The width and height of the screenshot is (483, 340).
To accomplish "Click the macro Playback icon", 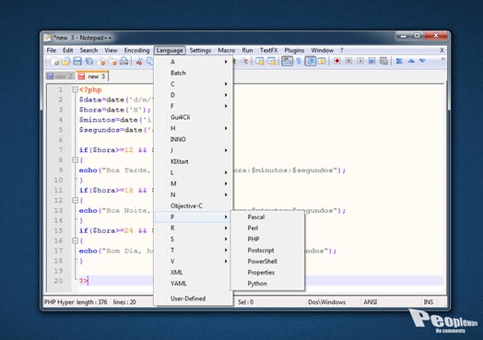I will tap(360, 61).
